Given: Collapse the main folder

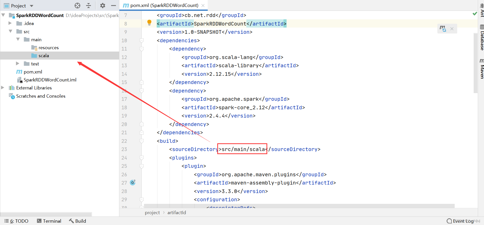Looking at the screenshot, I should point(18,39).
